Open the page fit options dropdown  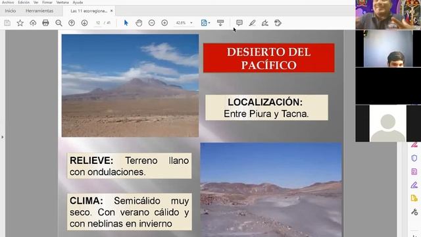click(205, 23)
